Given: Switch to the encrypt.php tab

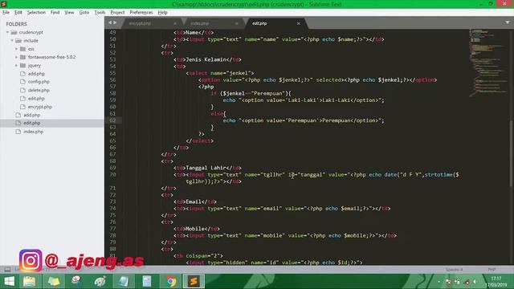Looking at the screenshot, I should 140,23.
